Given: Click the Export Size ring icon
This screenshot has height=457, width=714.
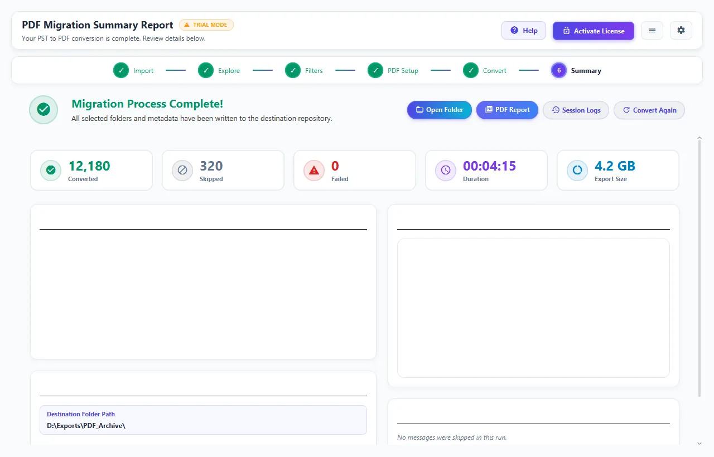Looking at the screenshot, I should point(577,171).
